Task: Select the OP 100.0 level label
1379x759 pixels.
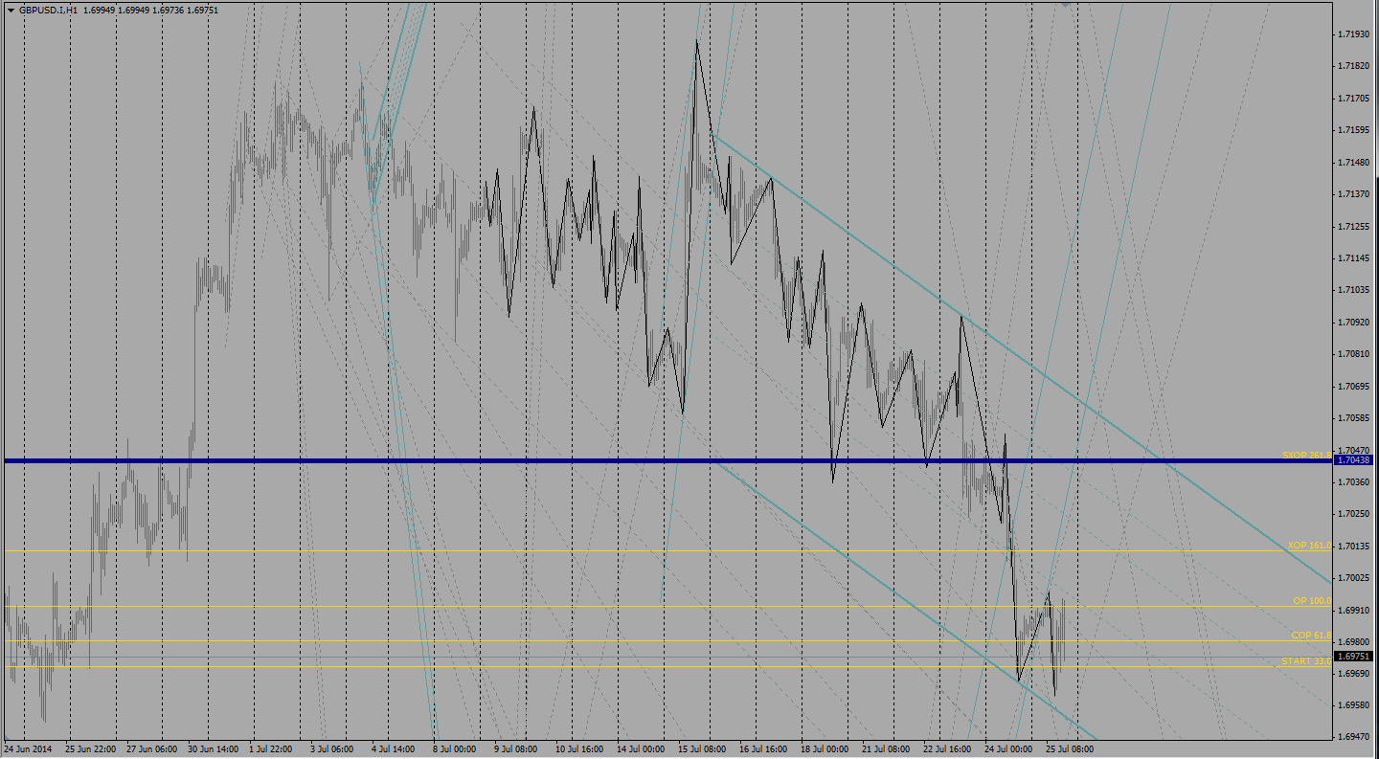Action: pyautogui.click(x=1311, y=600)
